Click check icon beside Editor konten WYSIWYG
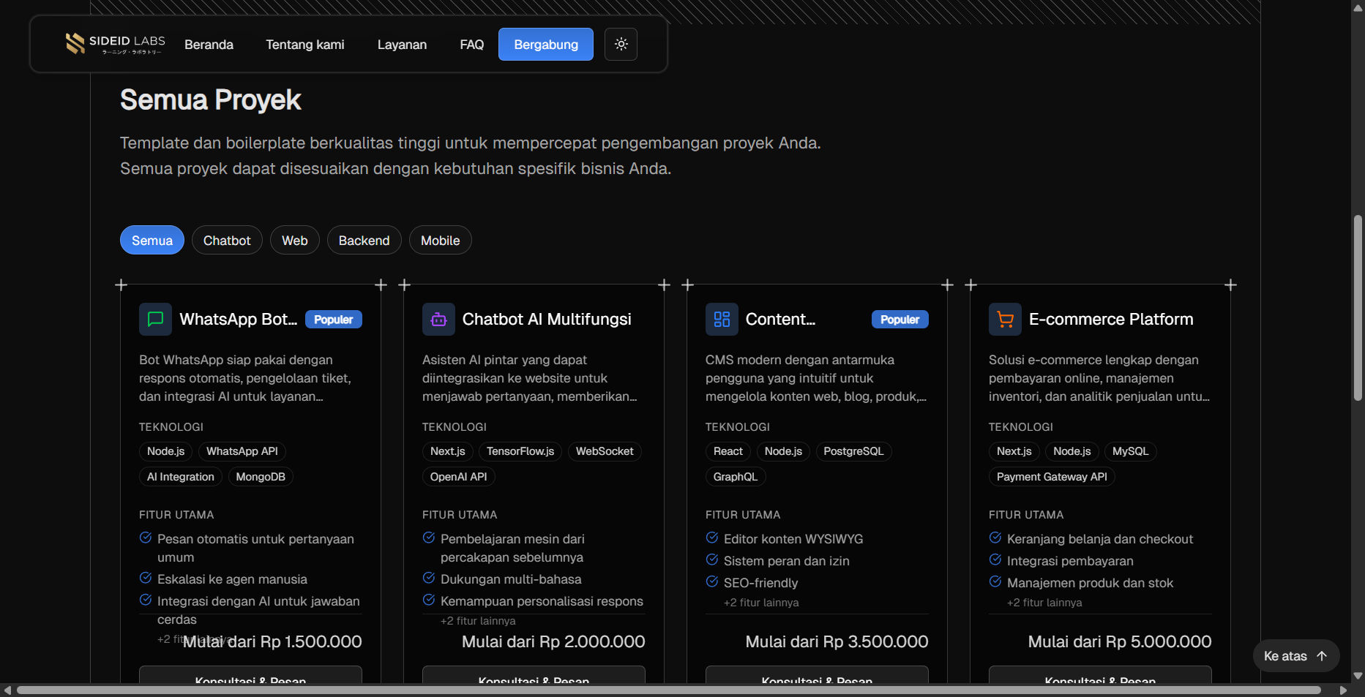This screenshot has height=697, width=1365. 712,538
